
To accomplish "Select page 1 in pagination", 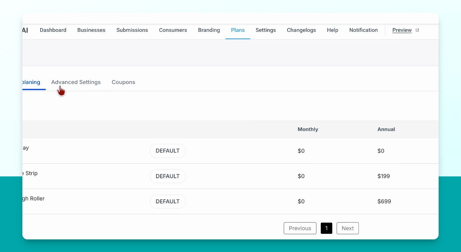I will 326,228.
